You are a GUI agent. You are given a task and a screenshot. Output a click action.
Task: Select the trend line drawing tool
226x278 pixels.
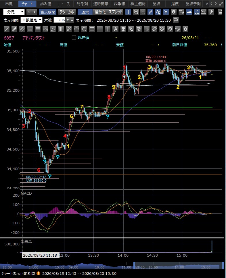[x=7, y=29]
